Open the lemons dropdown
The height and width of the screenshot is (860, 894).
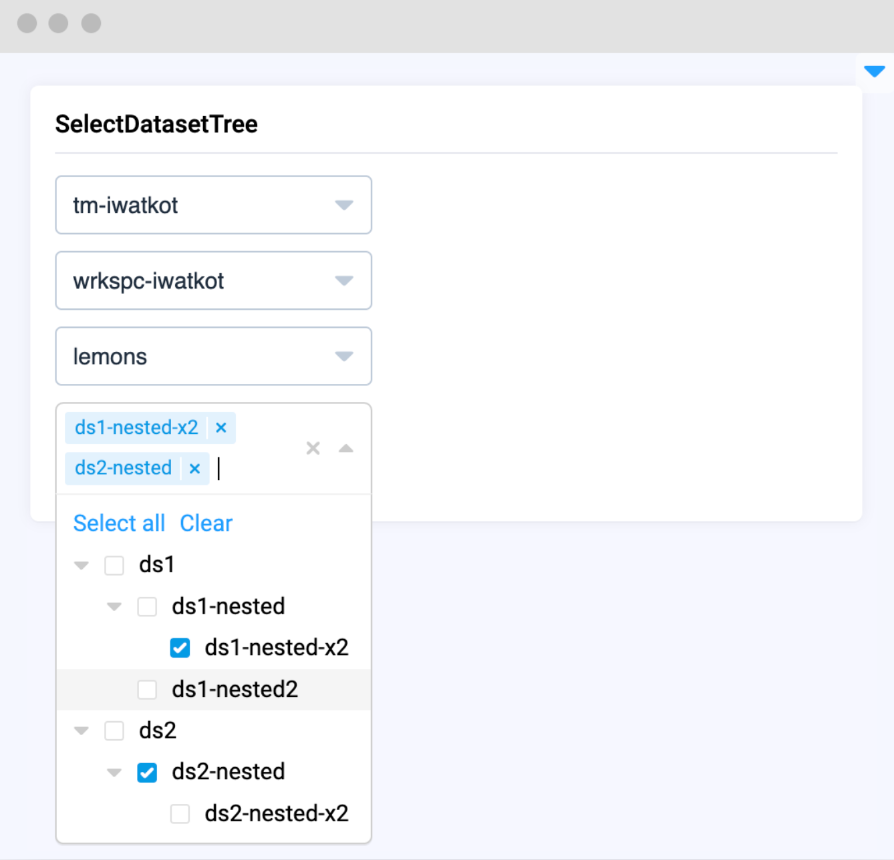click(x=213, y=356)
